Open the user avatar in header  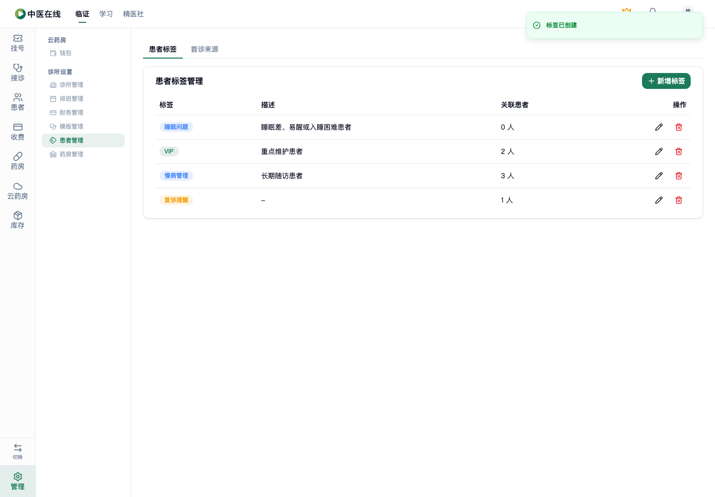tap(688, 9)
